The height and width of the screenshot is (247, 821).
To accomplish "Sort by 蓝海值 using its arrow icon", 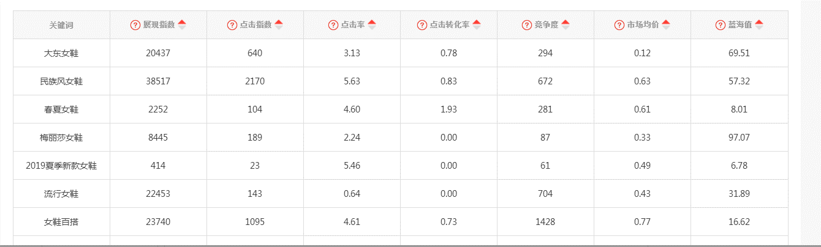I will [759, 25].
